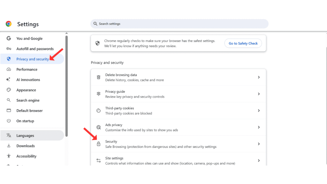Select the Privacy guide controls icon
Screen dimensions: 327x184
[99, 94]
